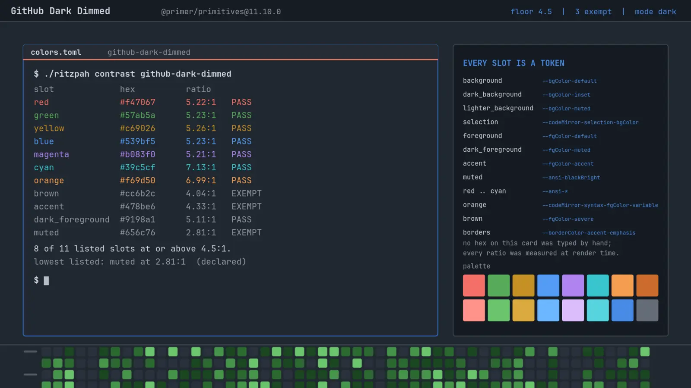Click the --fgColor-severe token
Viewport: 691px width, 388px height.
point(568,219)
